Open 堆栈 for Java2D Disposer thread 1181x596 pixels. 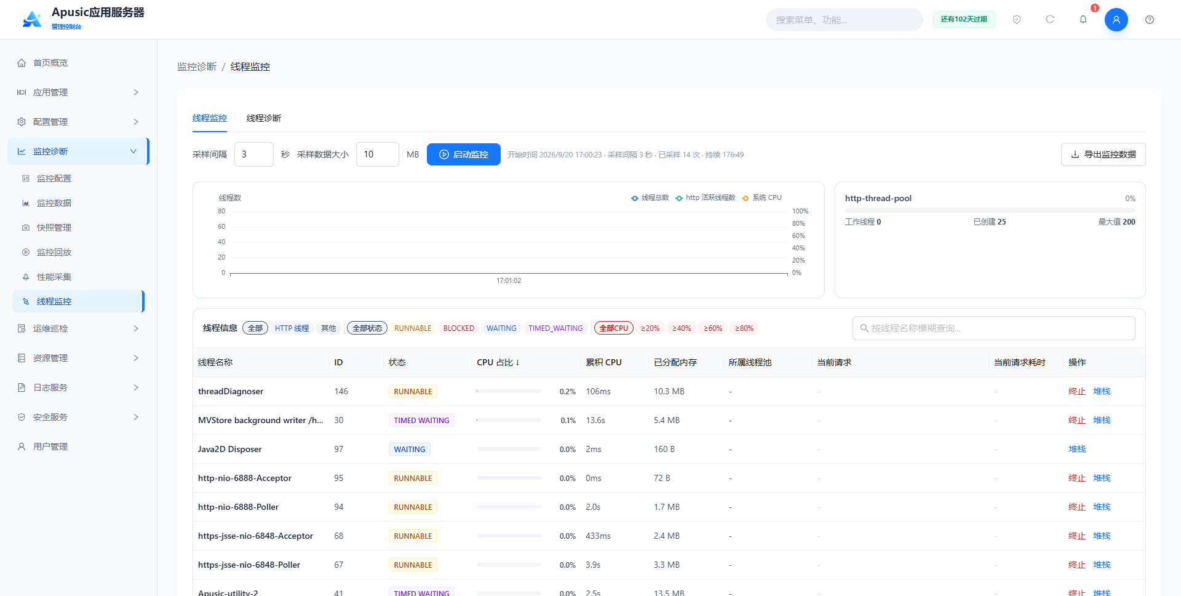(1077, 449)
